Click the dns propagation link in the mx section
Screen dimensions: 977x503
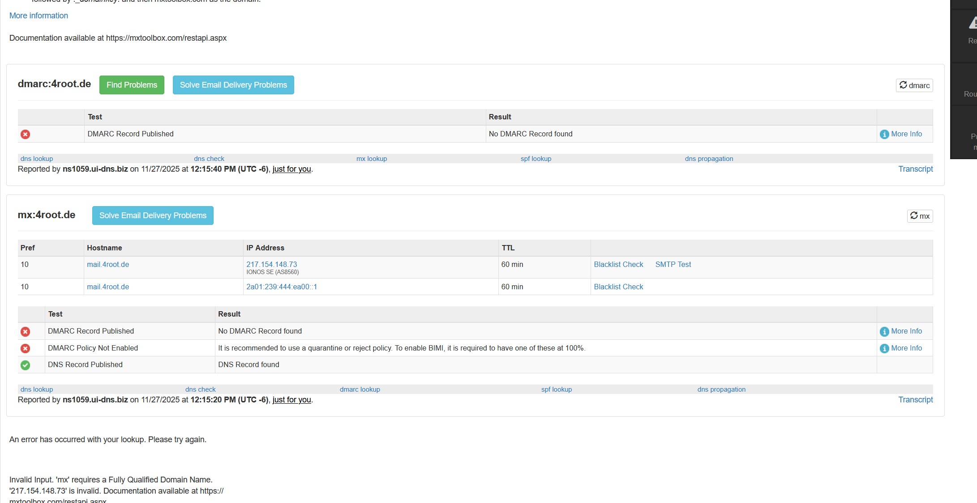tap(721, 389)
